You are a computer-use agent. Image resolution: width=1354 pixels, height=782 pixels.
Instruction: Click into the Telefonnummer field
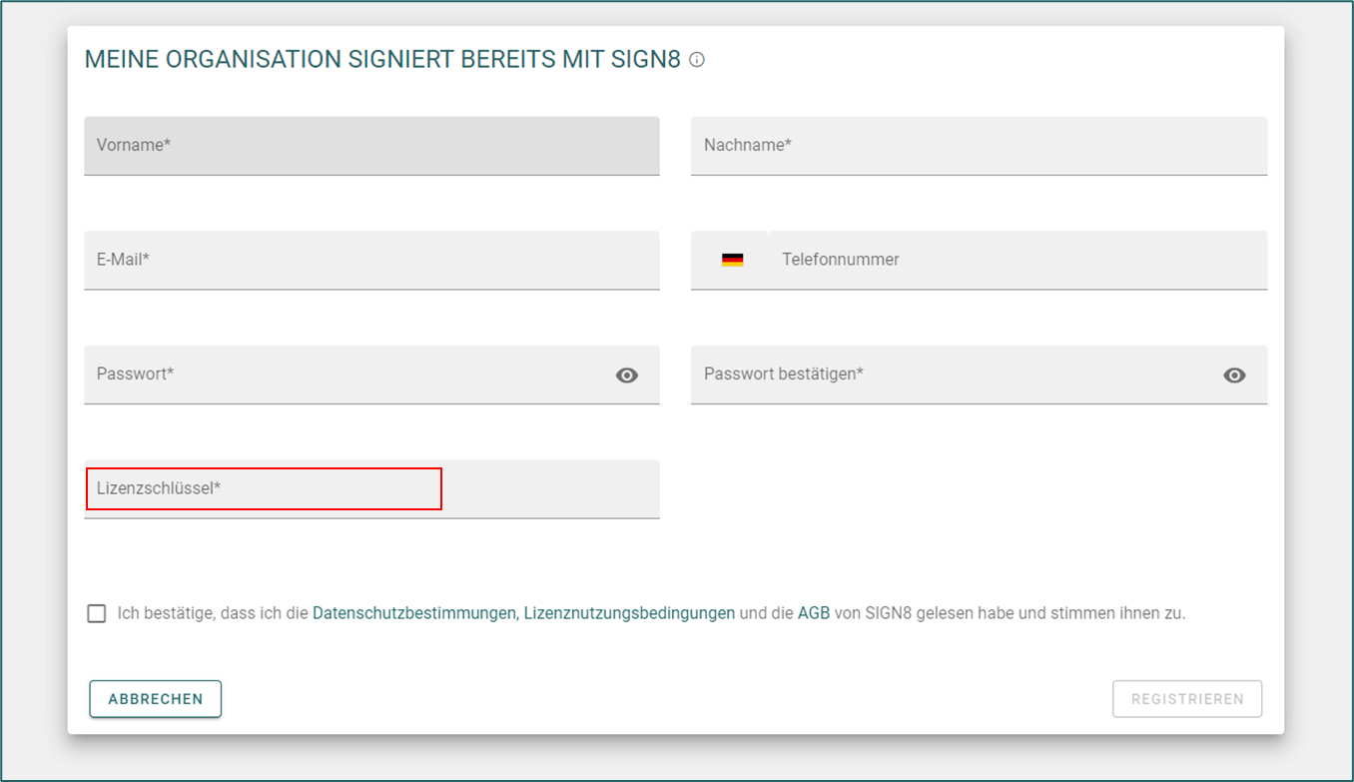[x=1018, y=261]
